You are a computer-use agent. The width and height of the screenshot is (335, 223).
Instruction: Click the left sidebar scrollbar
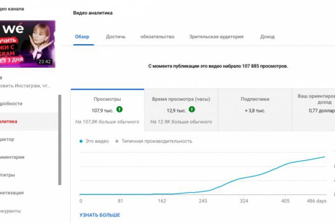coord(60,139)
